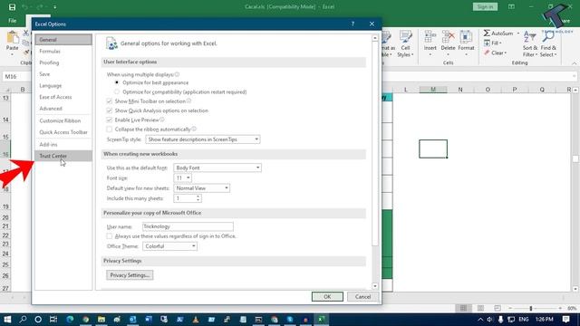This screenshot has width=580, height=326.
Task: Select the Add-ins category
Action: [x=63, y=144]
